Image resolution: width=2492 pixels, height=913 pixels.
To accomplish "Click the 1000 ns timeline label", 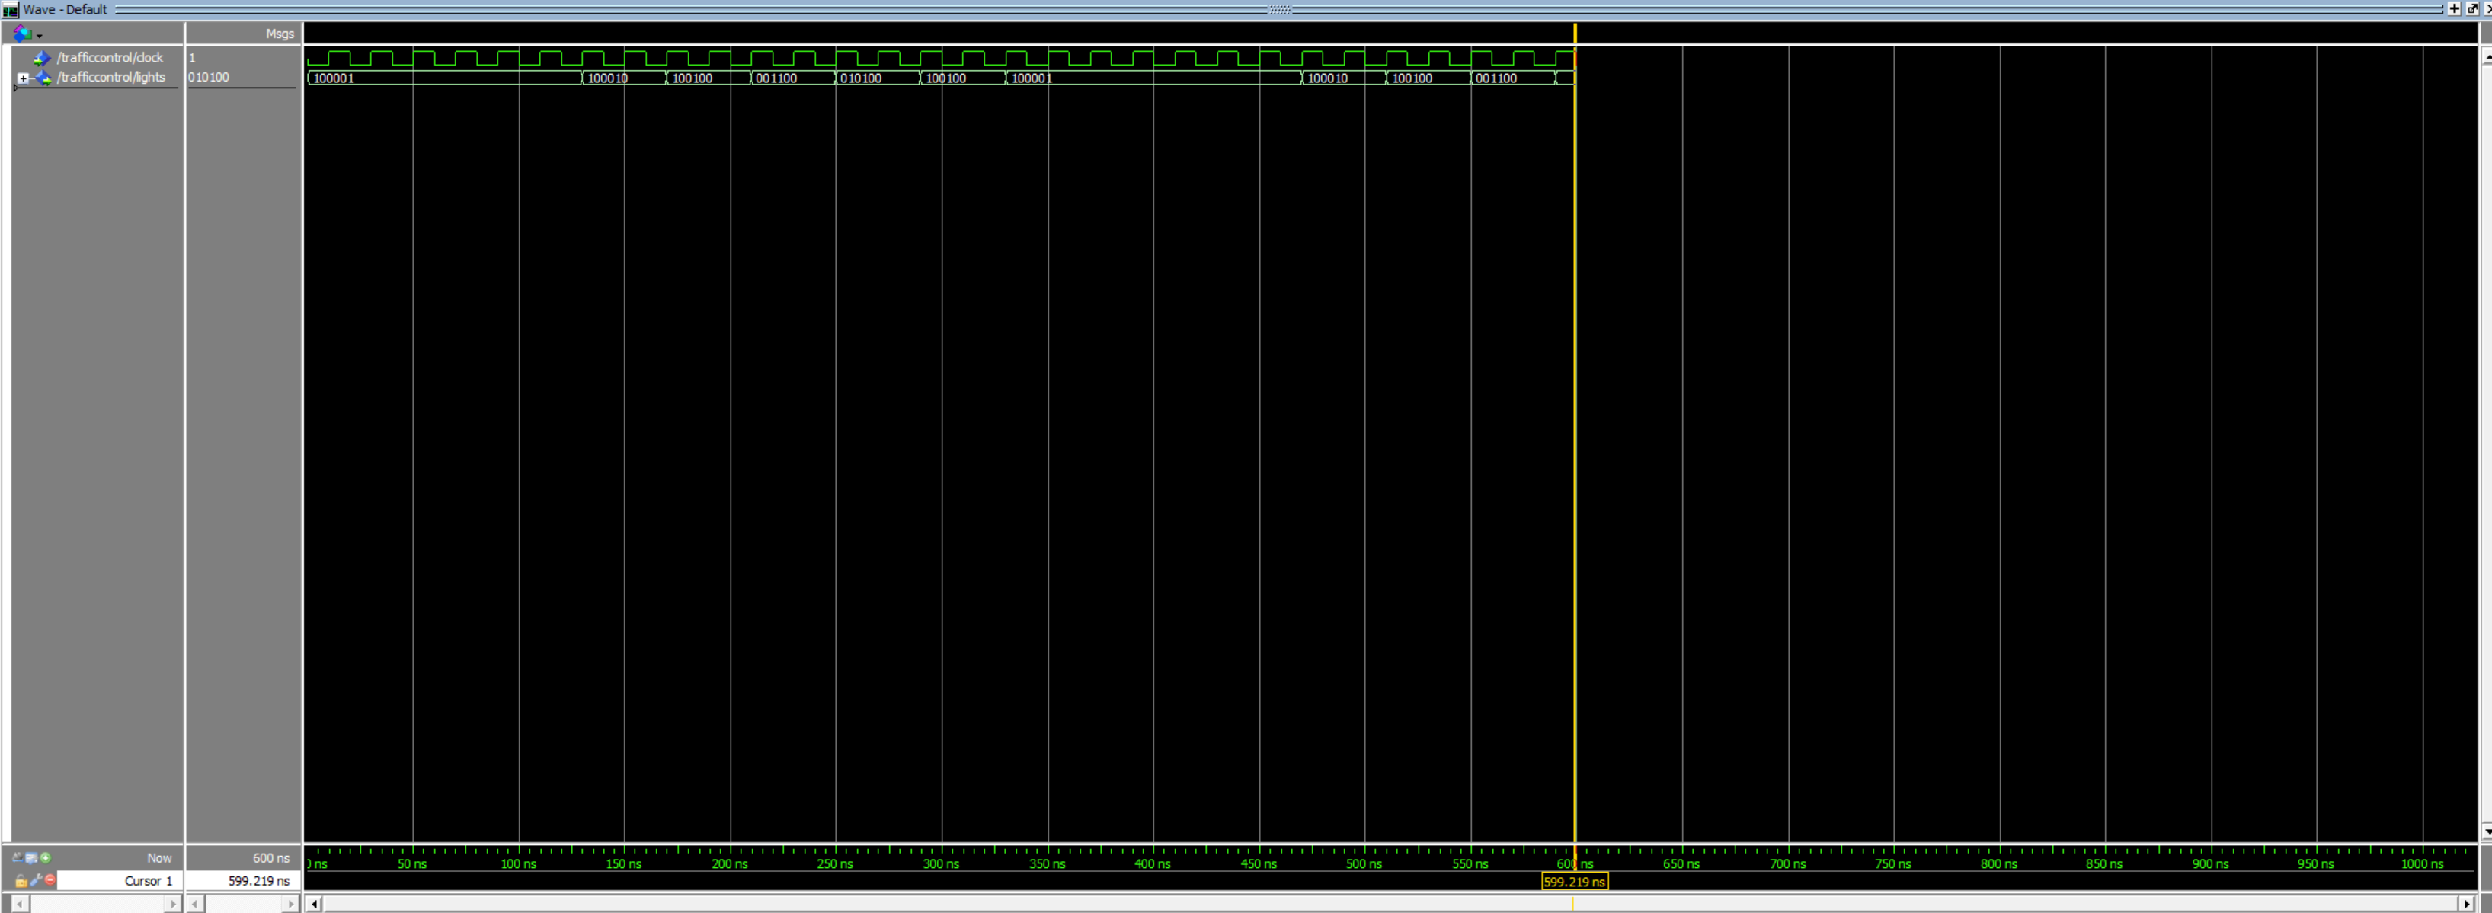I will click(x=2423, y=863).
